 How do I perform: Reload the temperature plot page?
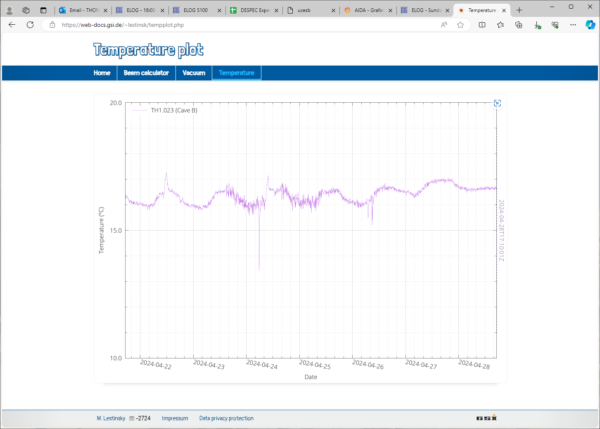coord(30,25)
